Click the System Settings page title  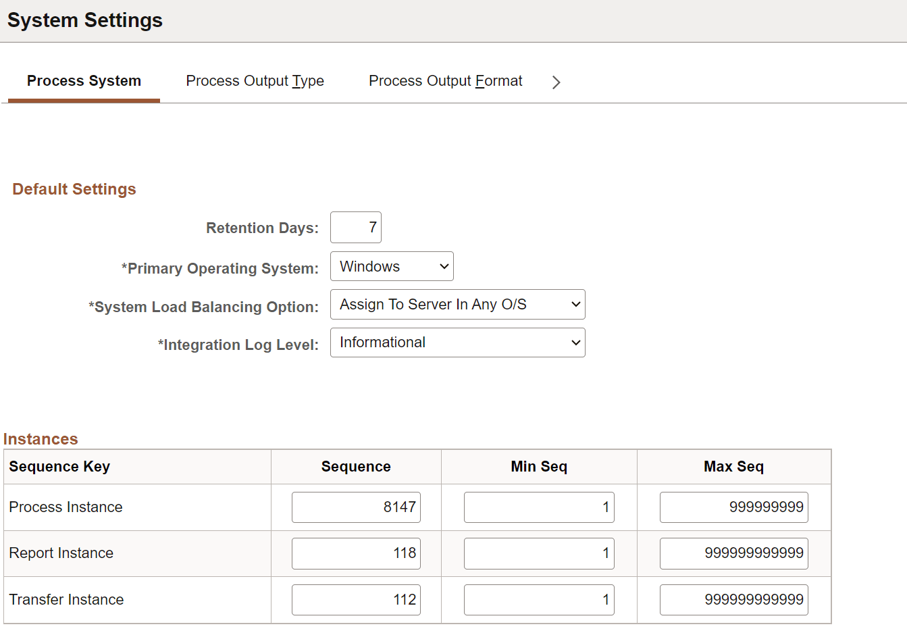point(84,20)
